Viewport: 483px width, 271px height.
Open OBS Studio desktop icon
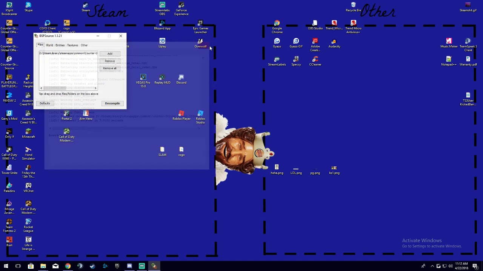pyautogui.click(x=315, y=25)
